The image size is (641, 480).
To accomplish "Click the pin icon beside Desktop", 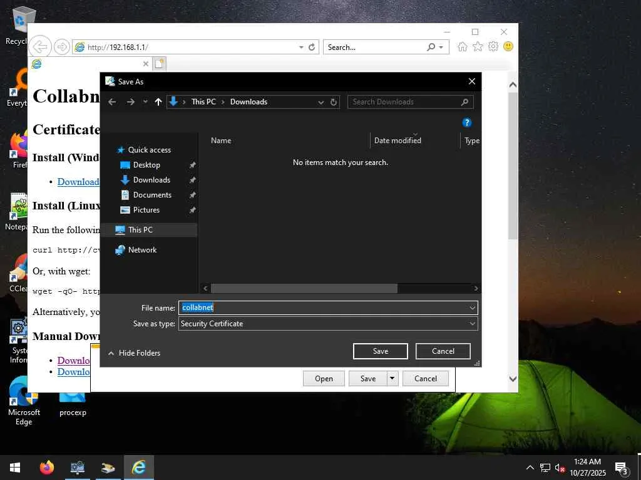I will (x=192, y=165).
